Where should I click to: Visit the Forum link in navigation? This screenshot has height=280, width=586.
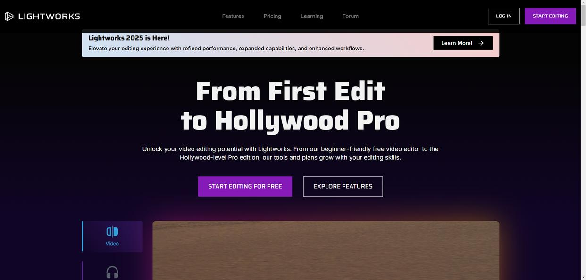point(351,16)
